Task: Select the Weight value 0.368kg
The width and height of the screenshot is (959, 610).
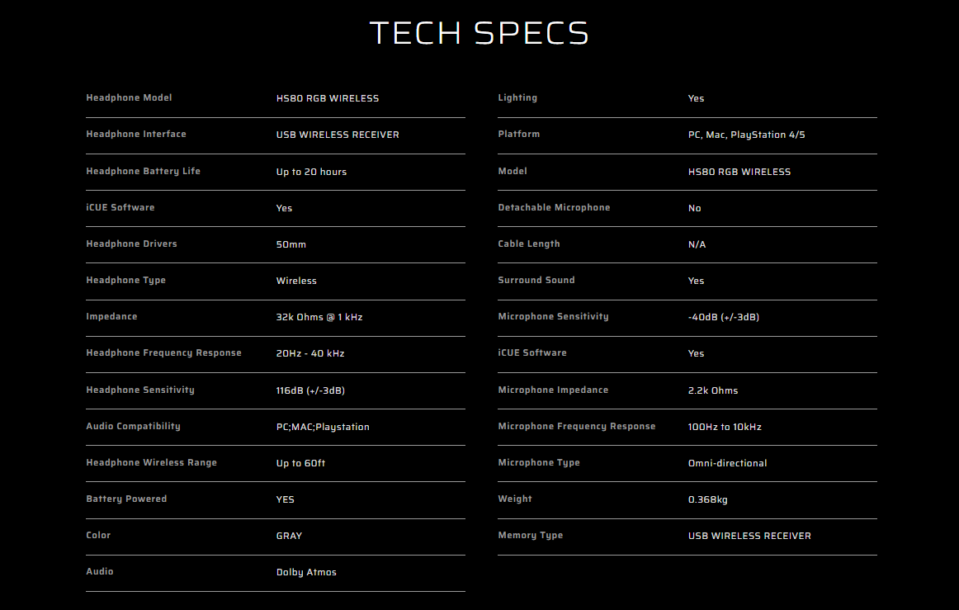Action: [707, 499]
